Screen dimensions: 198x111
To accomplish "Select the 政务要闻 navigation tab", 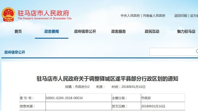I will tap(52, 31).
